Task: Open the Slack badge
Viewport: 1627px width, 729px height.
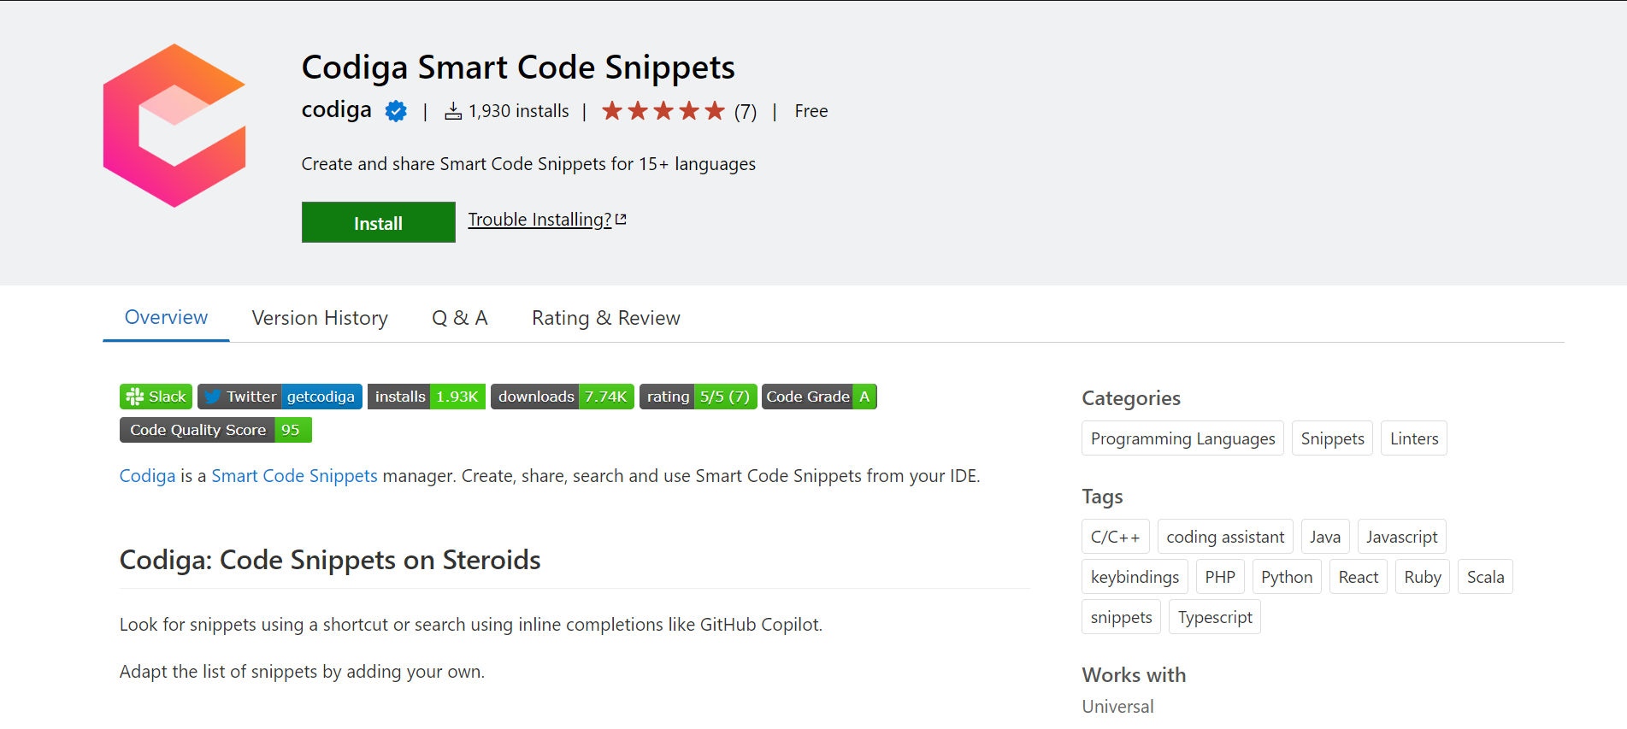Action: point(156,397)
